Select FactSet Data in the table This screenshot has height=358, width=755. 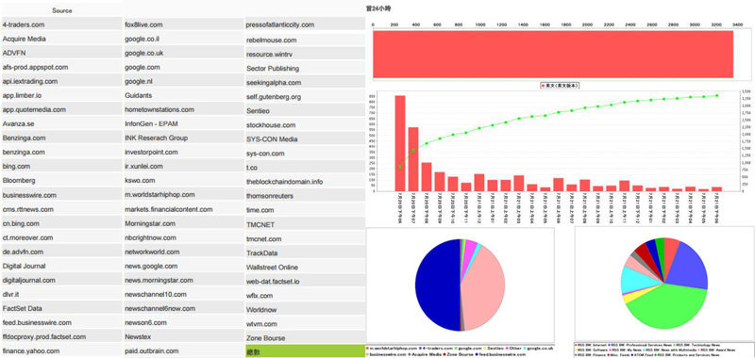click(61, 308)
